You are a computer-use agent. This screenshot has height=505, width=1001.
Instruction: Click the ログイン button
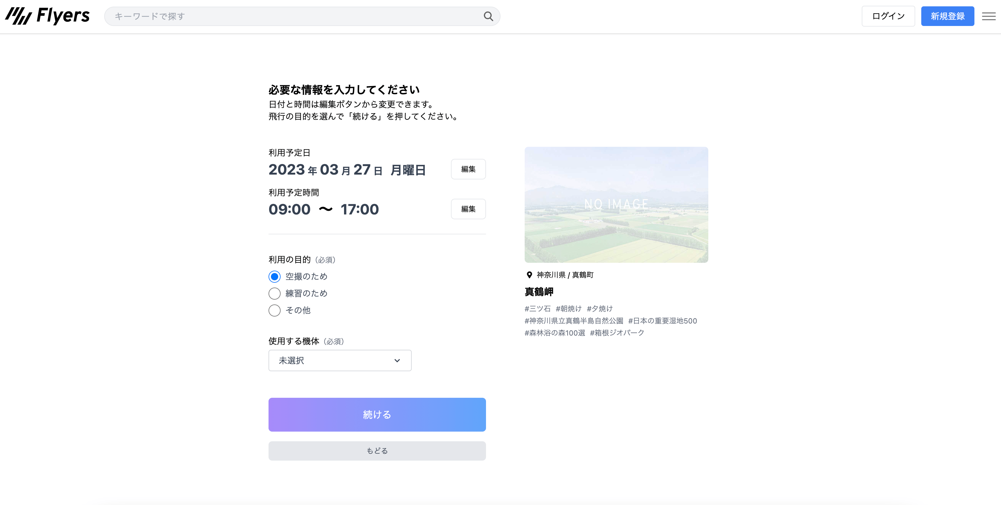point(888,16)
